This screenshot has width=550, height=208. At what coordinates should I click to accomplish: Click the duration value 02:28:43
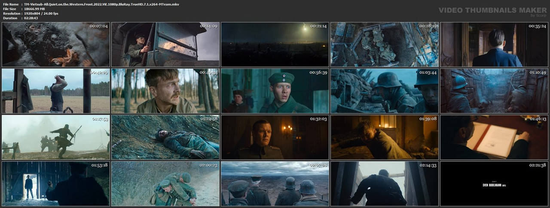(31, 18)
